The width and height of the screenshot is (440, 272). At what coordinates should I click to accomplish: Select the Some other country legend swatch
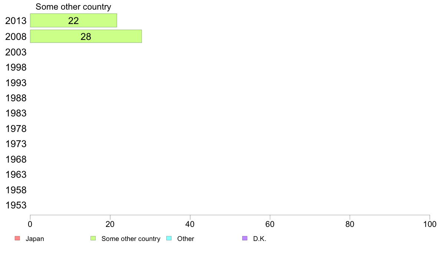pos(93,238)
